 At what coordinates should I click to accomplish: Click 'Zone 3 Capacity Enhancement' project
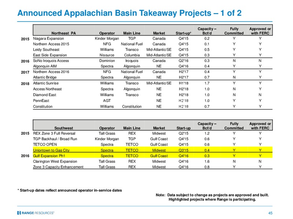(58, 167)
